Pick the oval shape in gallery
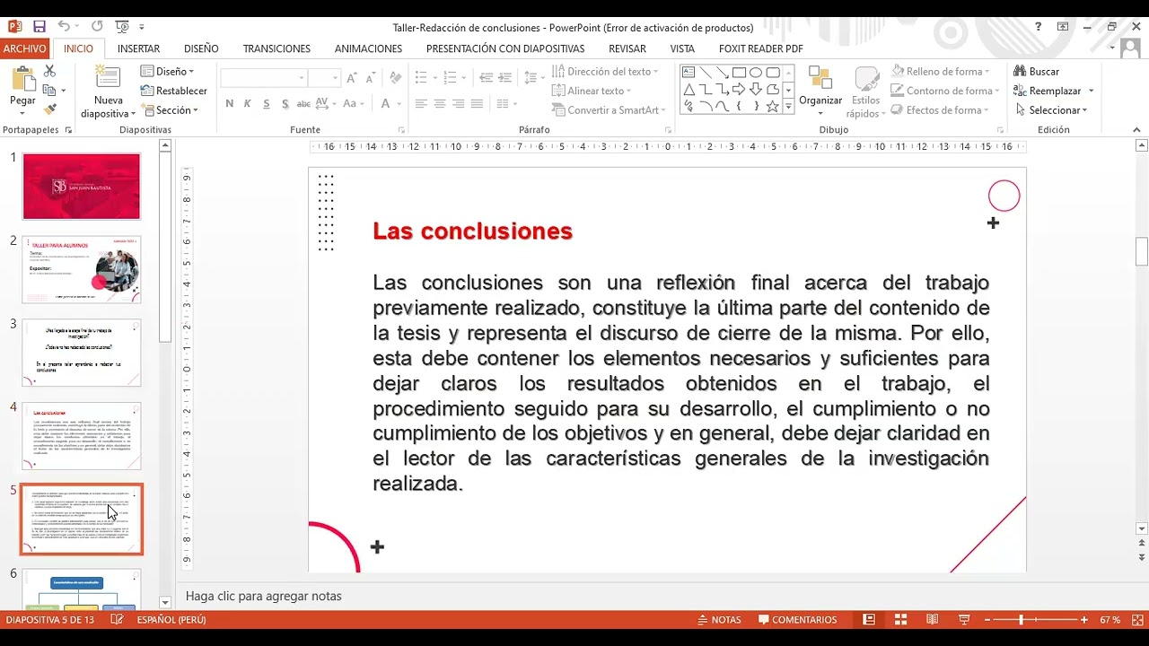This screenshot has width=1149, height=646. [x=756, y=73]
